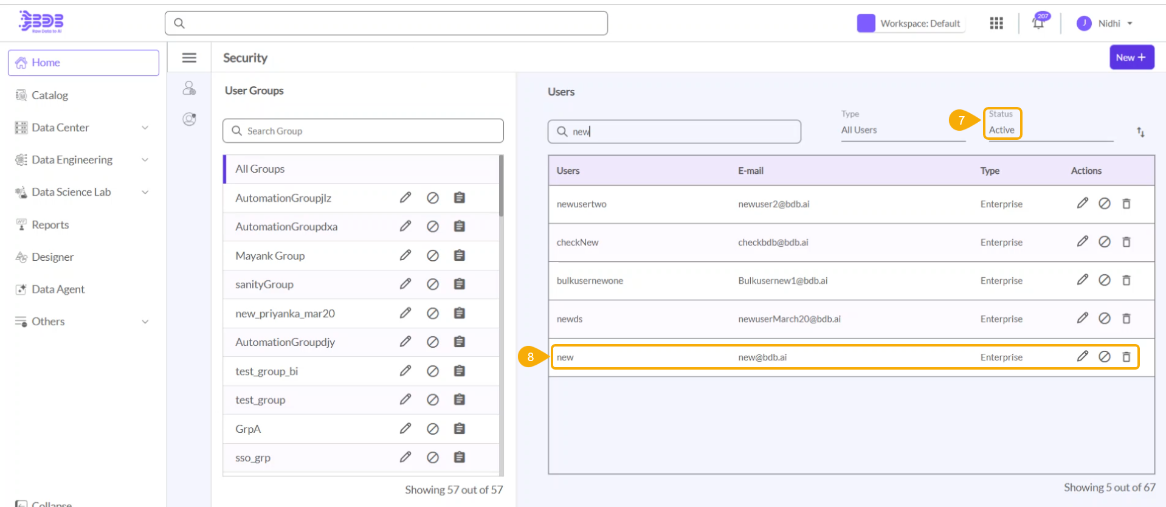
Task: Open the apps grid menu
Action: (x=996, y=23)
